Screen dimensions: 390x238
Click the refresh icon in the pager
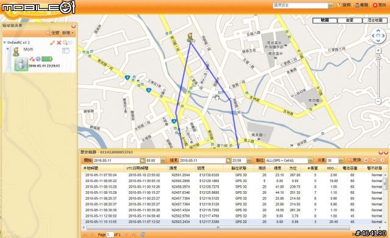[x=143, y=234]
